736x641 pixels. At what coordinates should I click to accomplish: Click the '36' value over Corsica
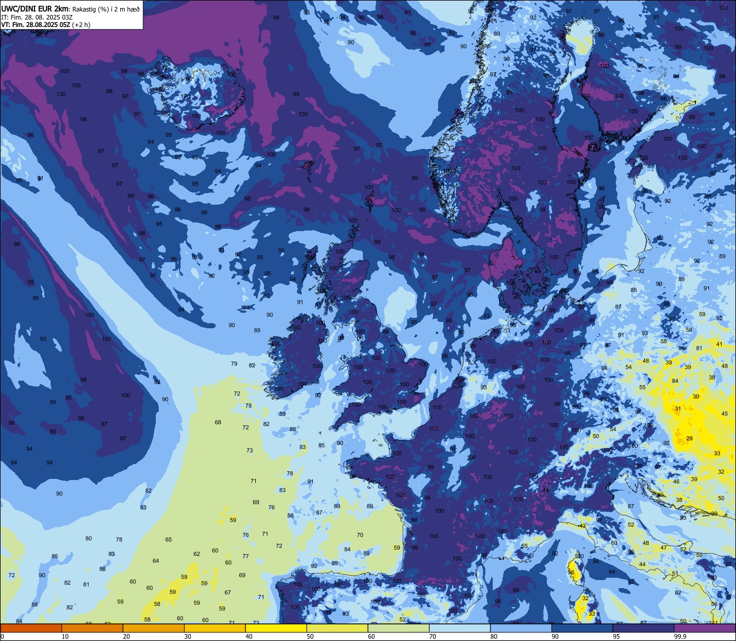[x=571, y=573]
